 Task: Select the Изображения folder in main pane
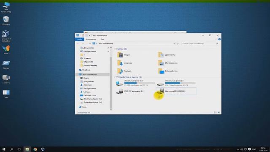pyautogui.click(x=167, y=63)
